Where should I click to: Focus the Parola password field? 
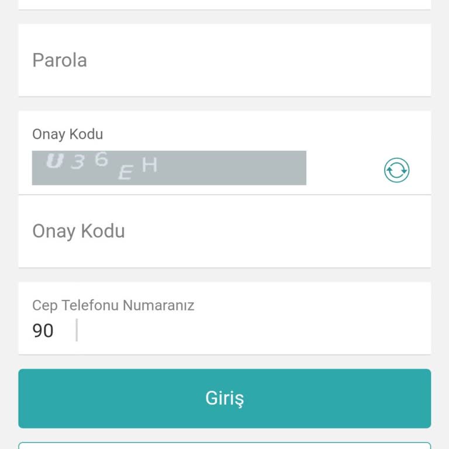pyautogui.click(x=224, y=60)
